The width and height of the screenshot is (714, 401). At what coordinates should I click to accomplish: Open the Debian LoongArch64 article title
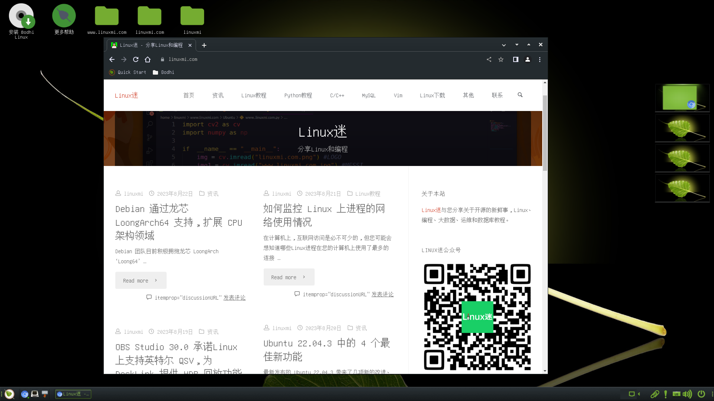tap(179, 222)
